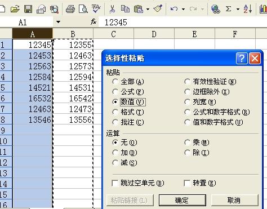This screenshot has height=209, width=267.
Task: Undo the last action with Undo arrow
Action: [x=174, y=9]
